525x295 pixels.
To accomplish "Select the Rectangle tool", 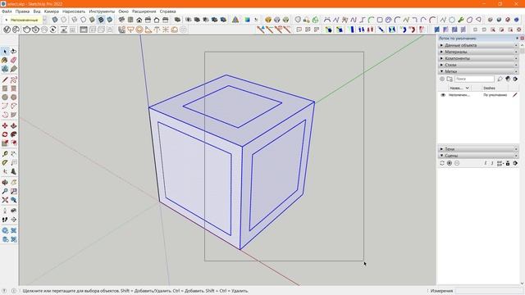I will click(5, 88).
